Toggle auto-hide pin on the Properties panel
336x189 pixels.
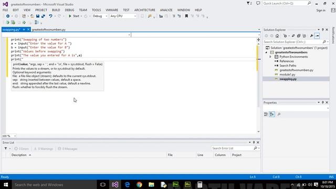[323, 103]
